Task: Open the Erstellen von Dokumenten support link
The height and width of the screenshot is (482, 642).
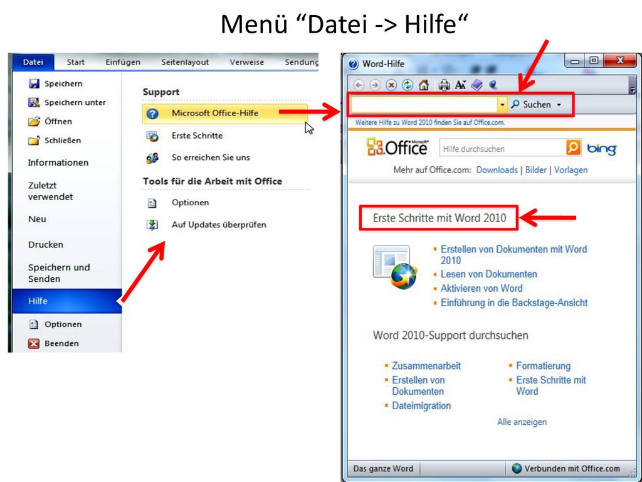Action: pos(418,386)
